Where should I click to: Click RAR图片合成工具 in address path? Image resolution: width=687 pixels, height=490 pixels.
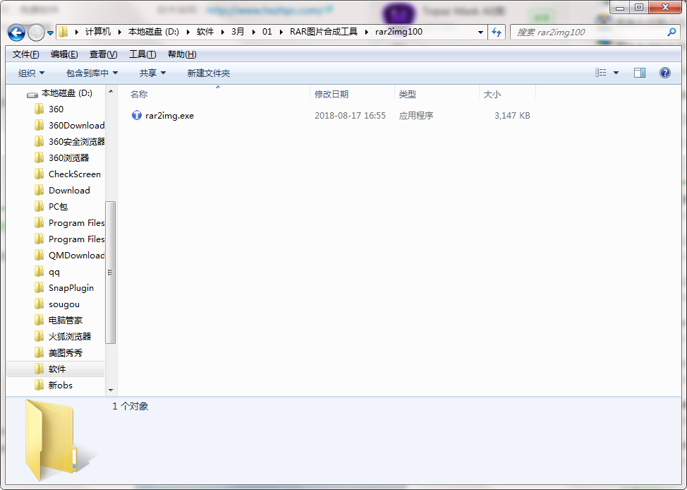[x=324, y=32]
